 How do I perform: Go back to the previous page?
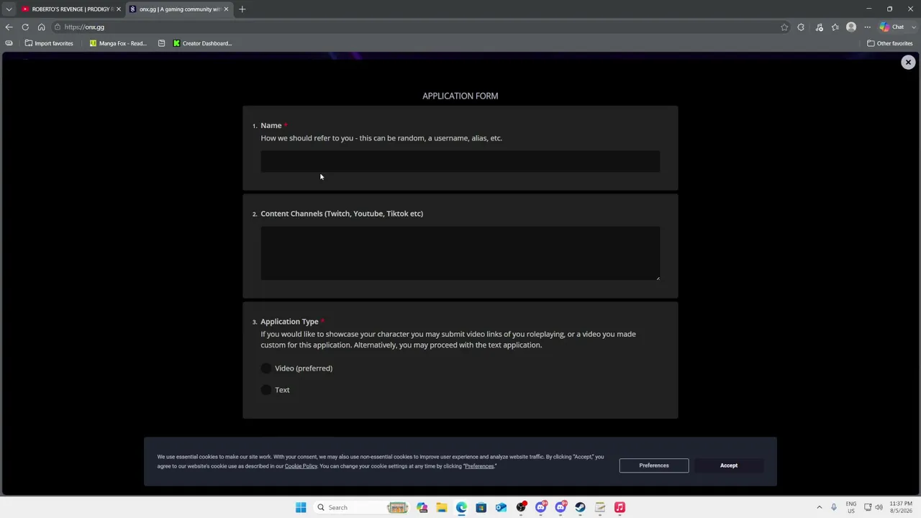[x=9, y=27]
